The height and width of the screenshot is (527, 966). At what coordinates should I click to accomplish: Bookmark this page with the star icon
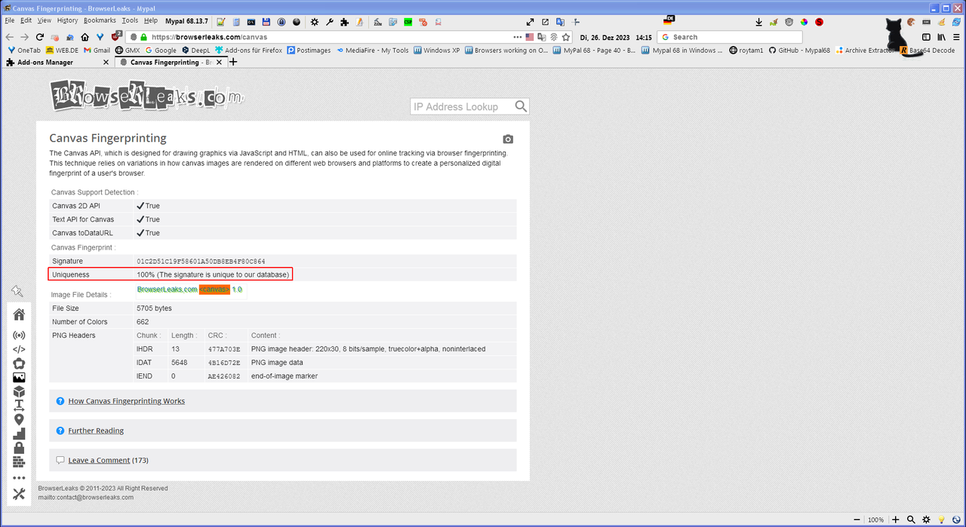[x=565, y=37]
